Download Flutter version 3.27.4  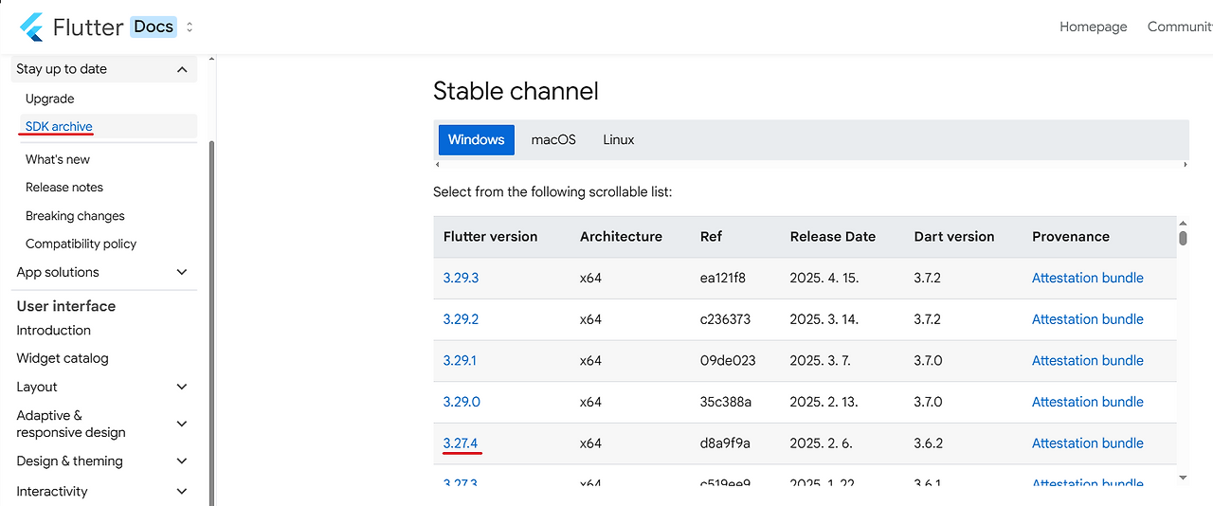tap(461, 443)
